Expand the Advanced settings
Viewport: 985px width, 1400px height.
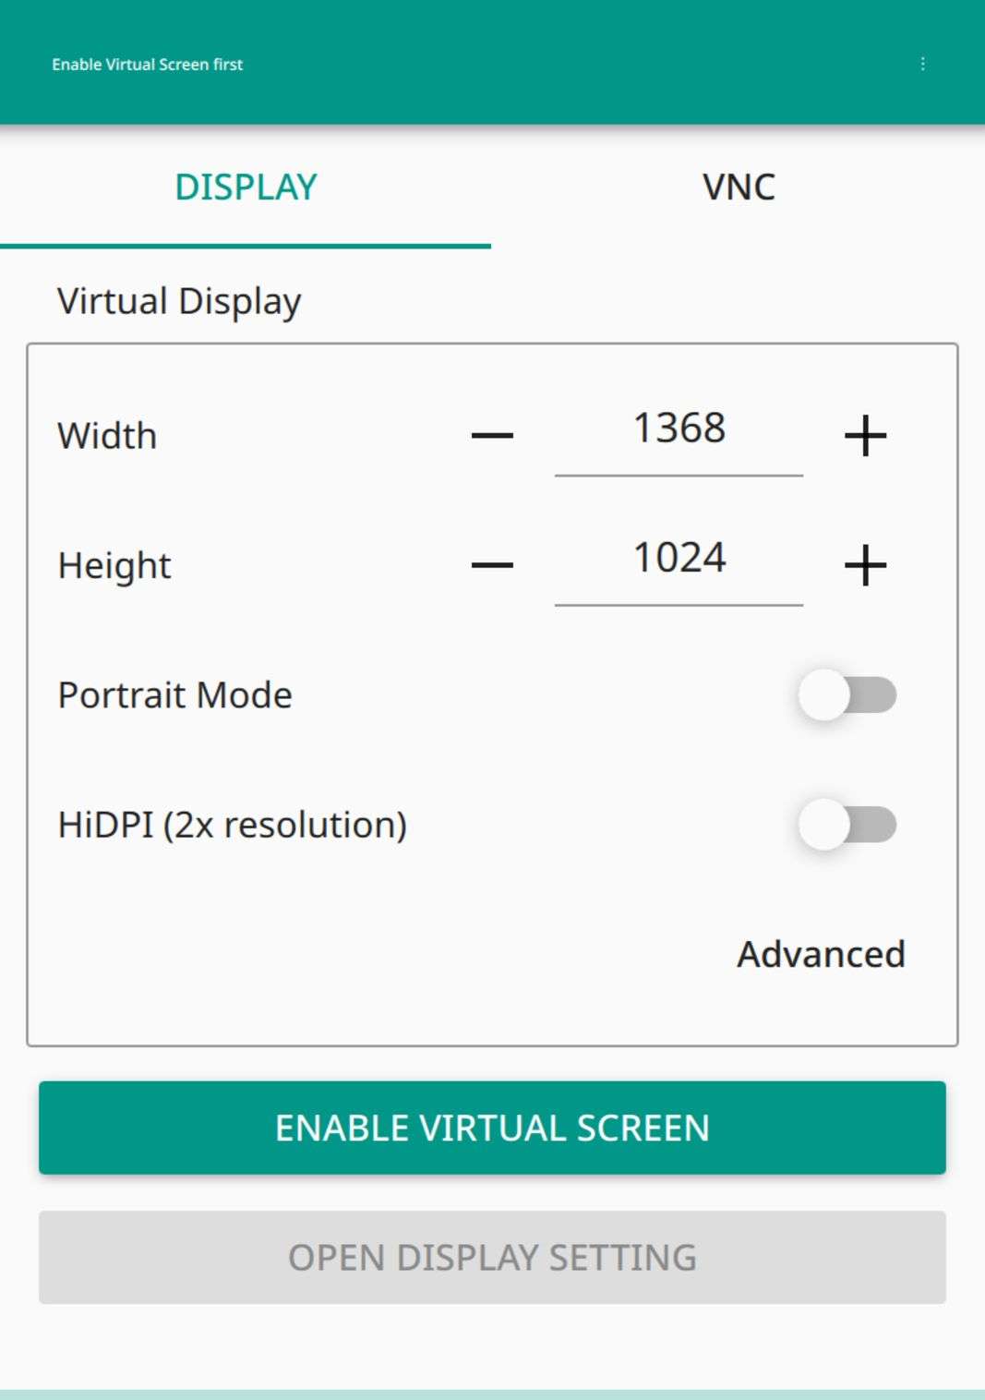[821, 954]
